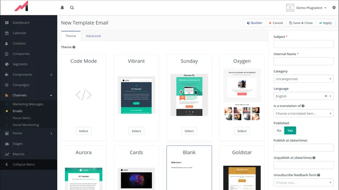339x190 pixels.
Task: Click the Channels RSS icon
Action: [7, 95]
